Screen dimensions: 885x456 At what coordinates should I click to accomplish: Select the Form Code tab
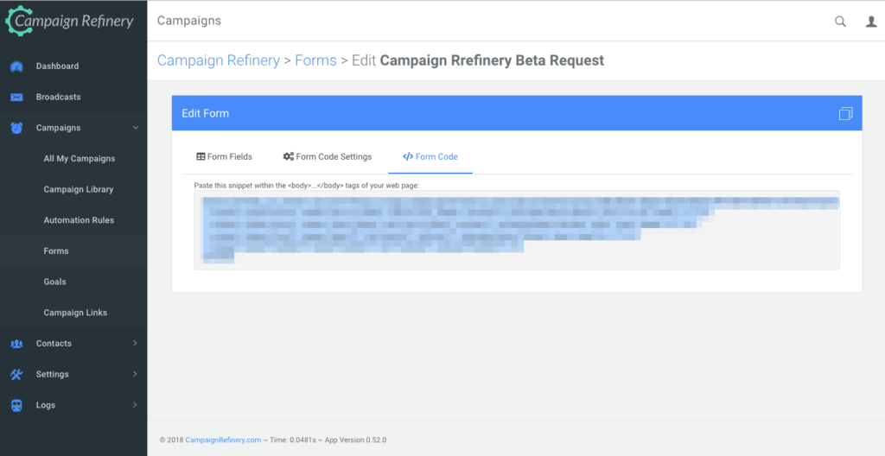tap(430, 156)
